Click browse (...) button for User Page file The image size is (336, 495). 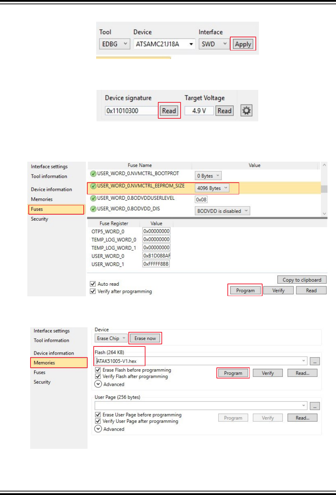[314, 406]
